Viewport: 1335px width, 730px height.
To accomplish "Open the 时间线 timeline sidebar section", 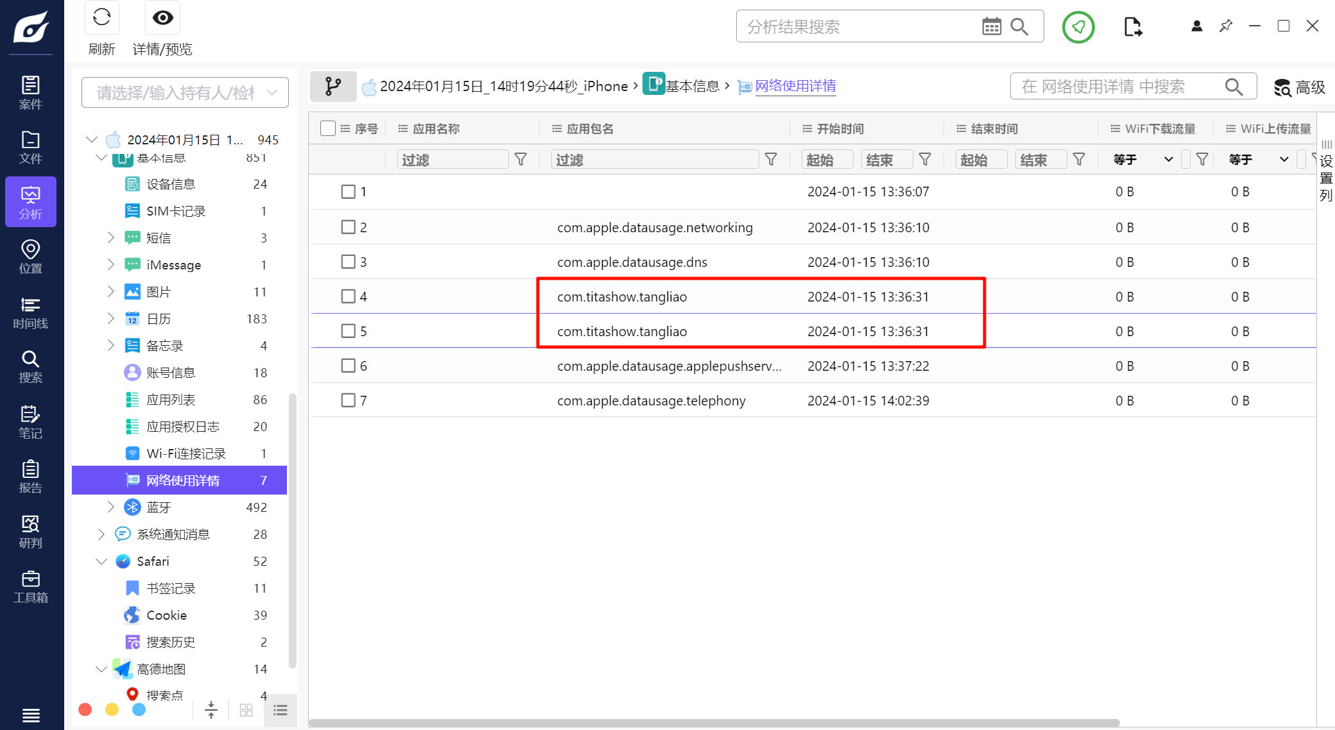I will click(x=30, y=312).
